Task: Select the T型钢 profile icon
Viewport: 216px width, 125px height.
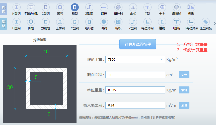Action: click(176, 22)
